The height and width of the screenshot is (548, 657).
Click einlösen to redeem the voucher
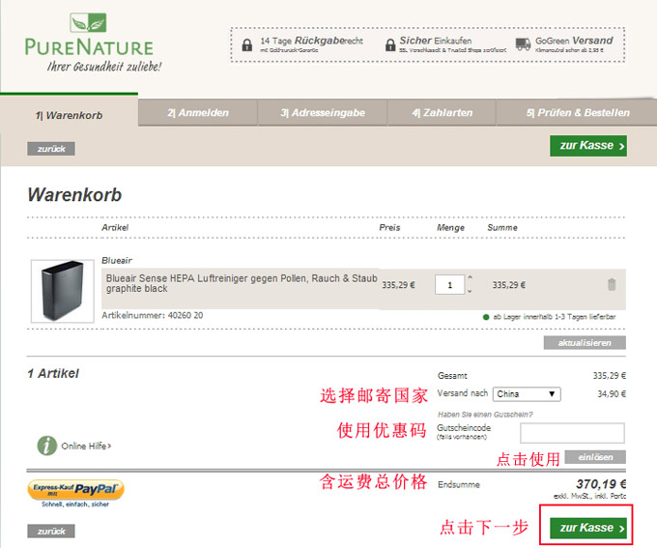[x=595, y=457]
